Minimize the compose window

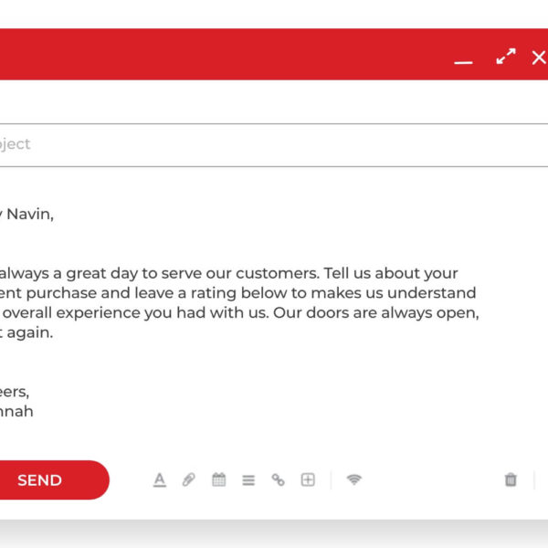[463, 62]
